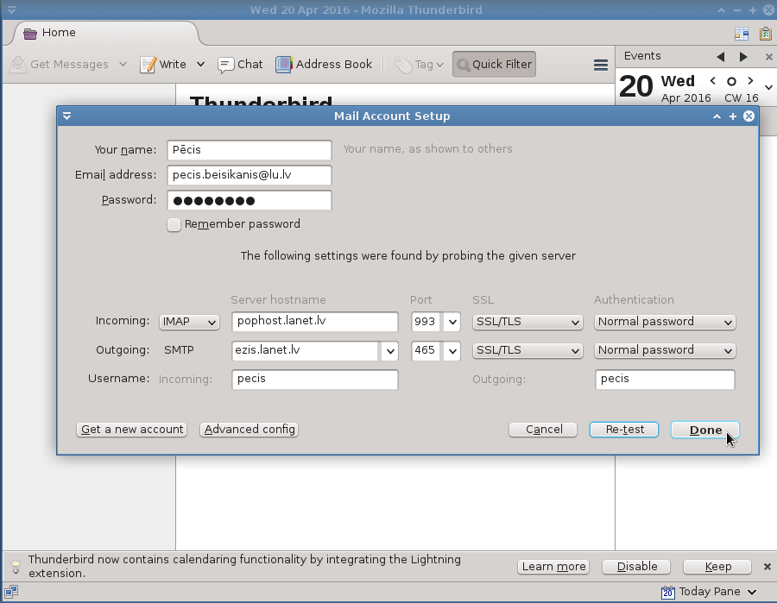
Task: Click the Your name input field
Action: pos(250,150)
